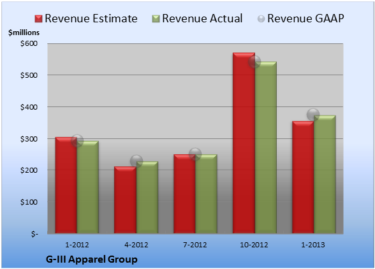Image resolution: width=375 pixels, height=269 pixels.
Task: Click the $600 axis value
Action: click(x=29, y=43)
